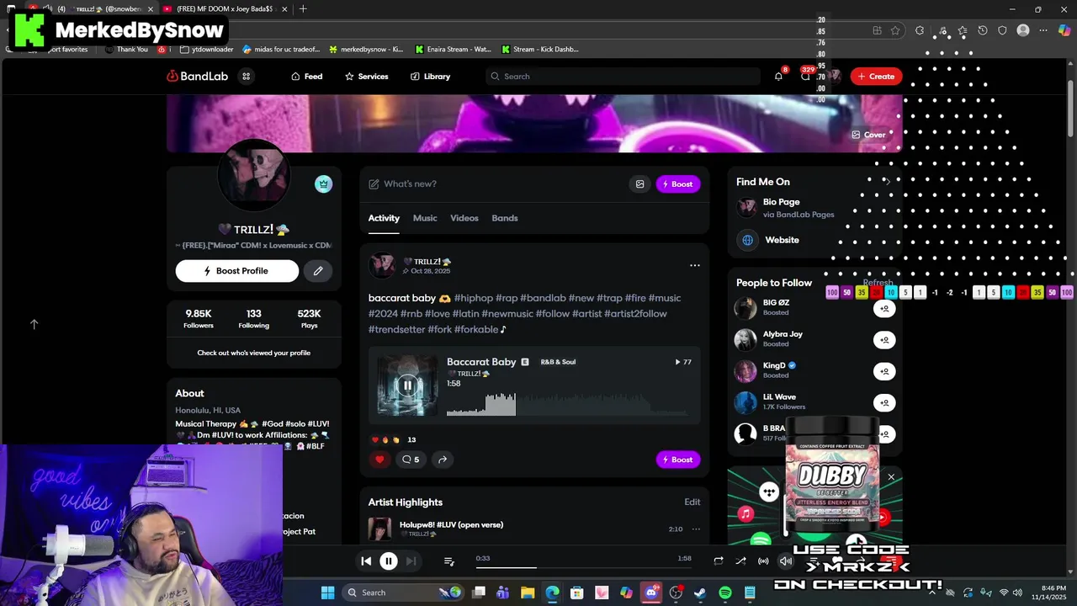The width and height of the screenshot is (1077, 606).
Task: Open the browser Copilot icon
Action: coord(1064,30)
